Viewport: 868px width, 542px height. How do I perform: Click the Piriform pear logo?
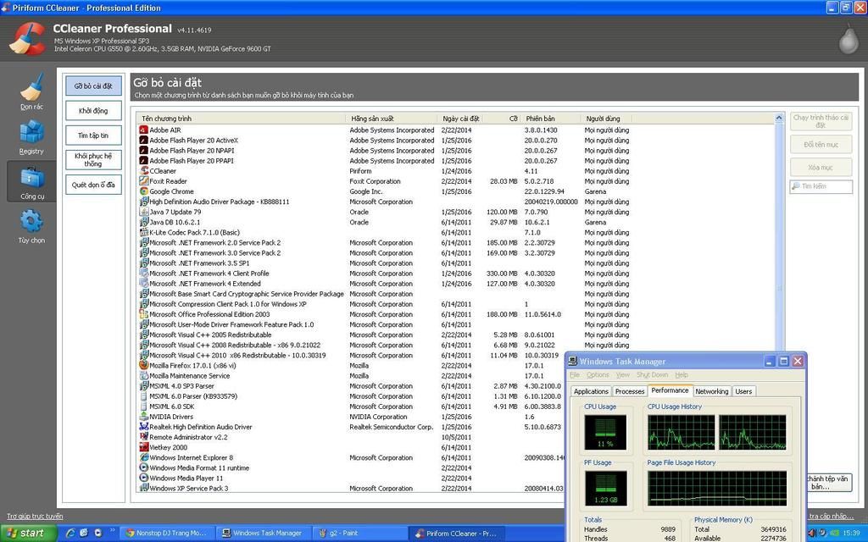(848, 39)
